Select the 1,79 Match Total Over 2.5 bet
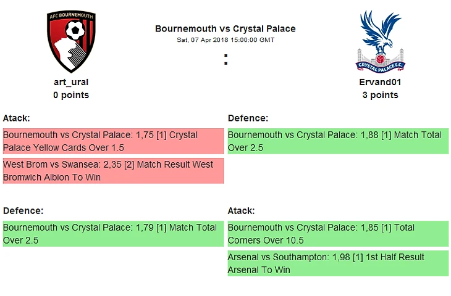 click(x=112, y=234)
